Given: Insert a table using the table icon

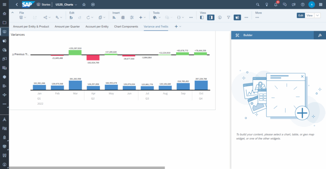Looking at the screenshot, I should point(123,17).
